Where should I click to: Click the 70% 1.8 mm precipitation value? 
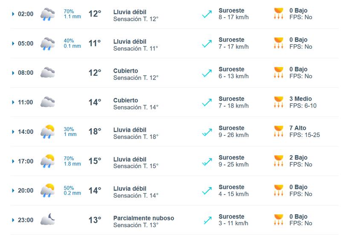pos(72,161)
